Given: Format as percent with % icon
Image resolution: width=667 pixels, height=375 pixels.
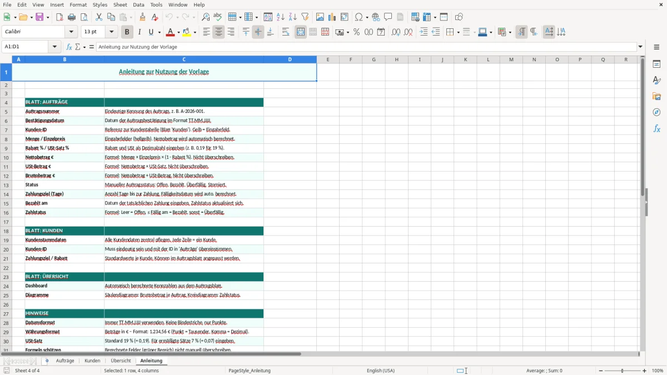Looking at the screenshot, I should tap(357, 32).
